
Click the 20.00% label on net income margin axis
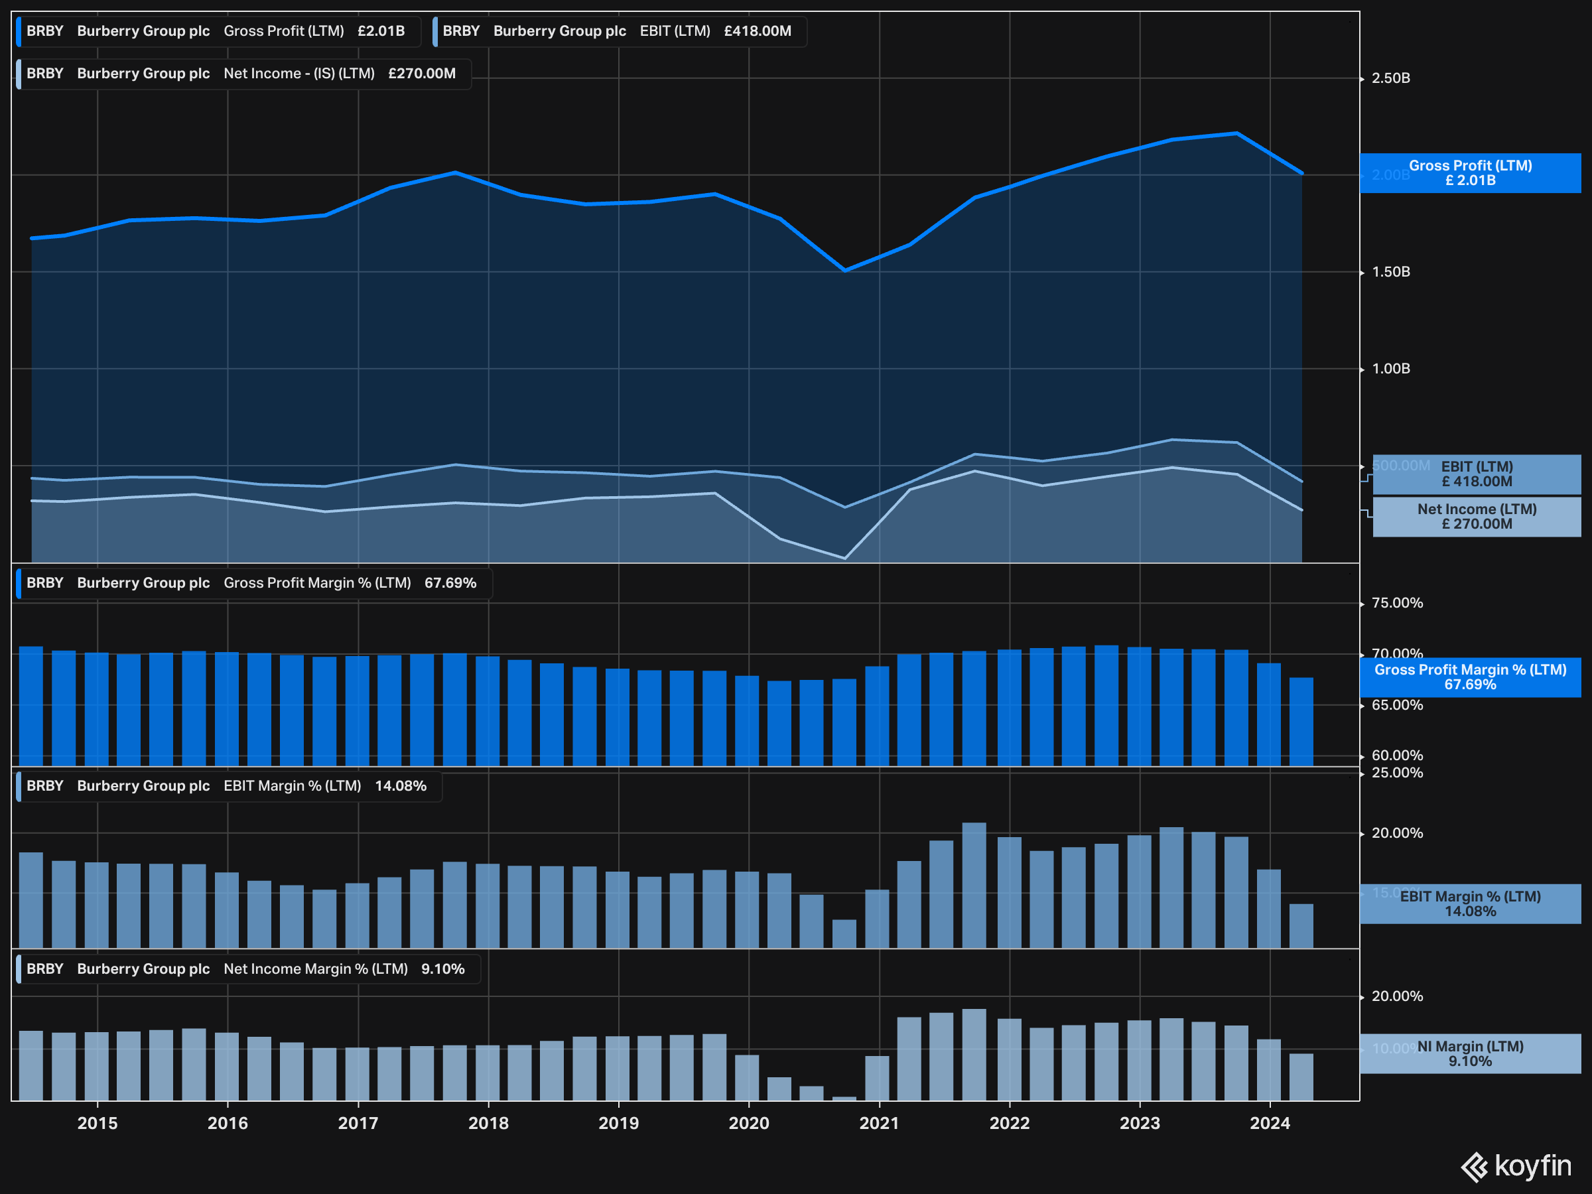[1397, 996]
